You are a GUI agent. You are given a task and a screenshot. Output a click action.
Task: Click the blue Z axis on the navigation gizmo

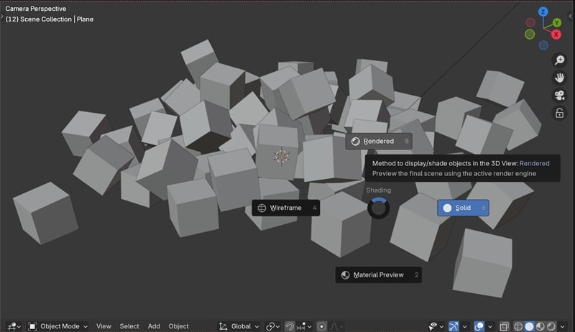543,11
